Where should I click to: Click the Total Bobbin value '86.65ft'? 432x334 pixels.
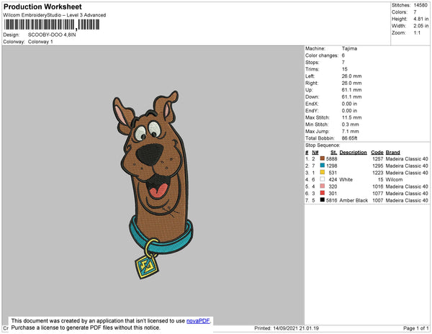pos(349,138)
